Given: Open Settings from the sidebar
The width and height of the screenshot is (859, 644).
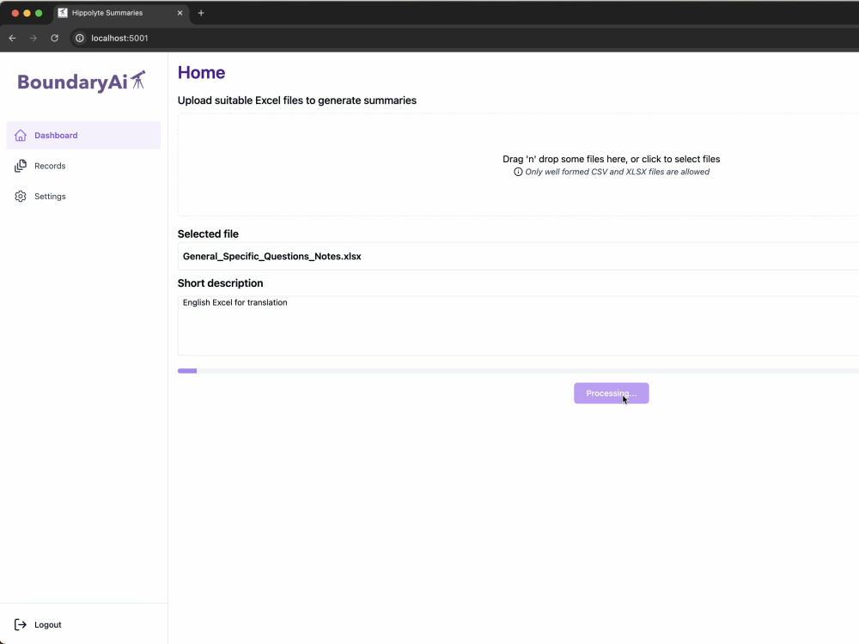Looking at the screenshot, I should coord(83,196).
